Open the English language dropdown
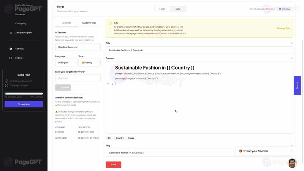Viewport: 304px width, 171px height. coord(66,63)
